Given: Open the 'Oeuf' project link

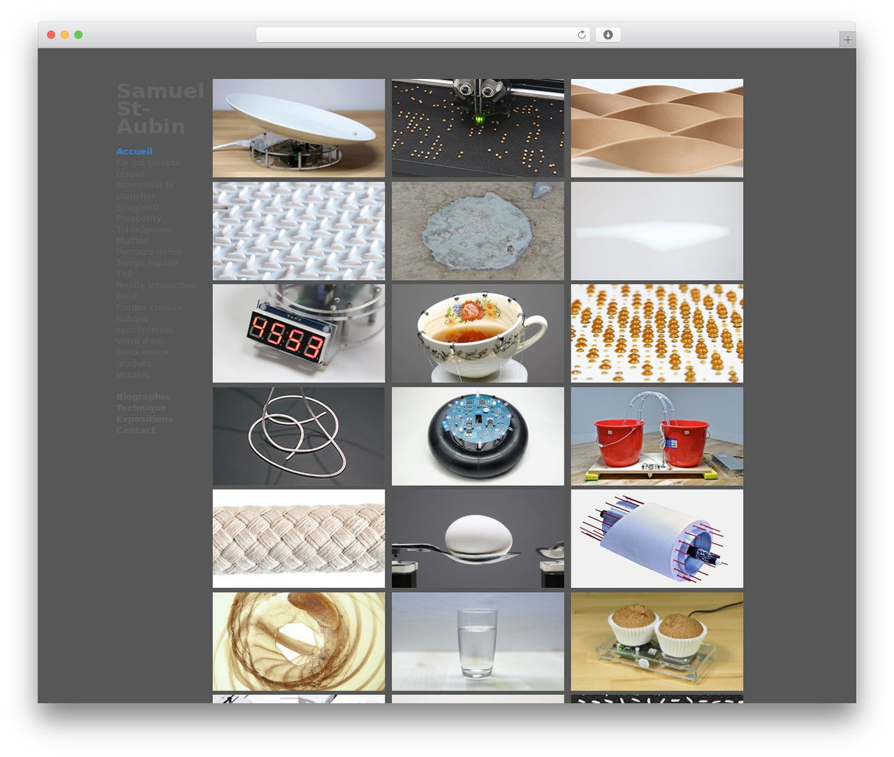Looking at the screenshot, I should pos(126,296).
